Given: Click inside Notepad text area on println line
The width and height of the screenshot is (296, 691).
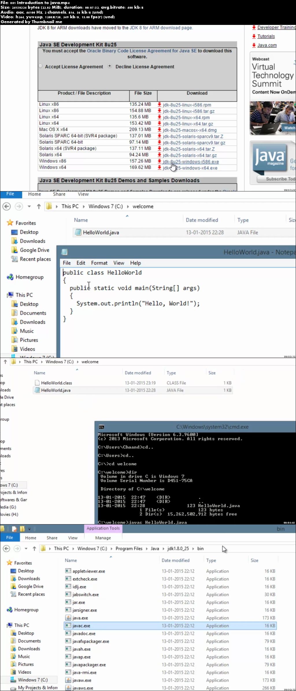Looking at the screenshot, I should (x=138, y=303).
